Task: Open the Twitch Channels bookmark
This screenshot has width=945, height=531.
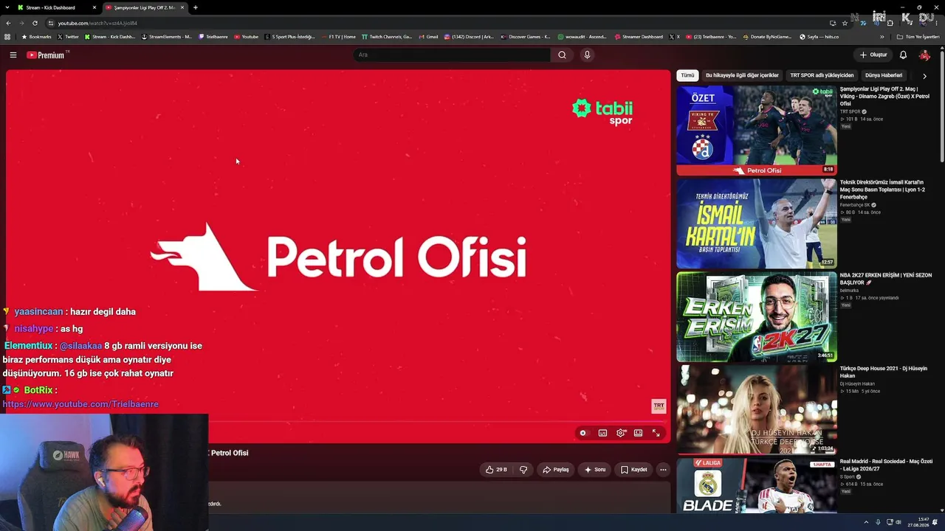Action: [387, 37]
